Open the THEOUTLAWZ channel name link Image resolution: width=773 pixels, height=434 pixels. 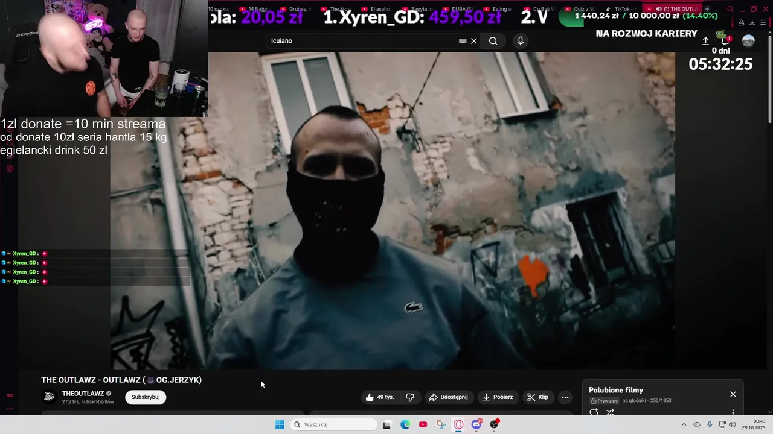click(83, 394)
